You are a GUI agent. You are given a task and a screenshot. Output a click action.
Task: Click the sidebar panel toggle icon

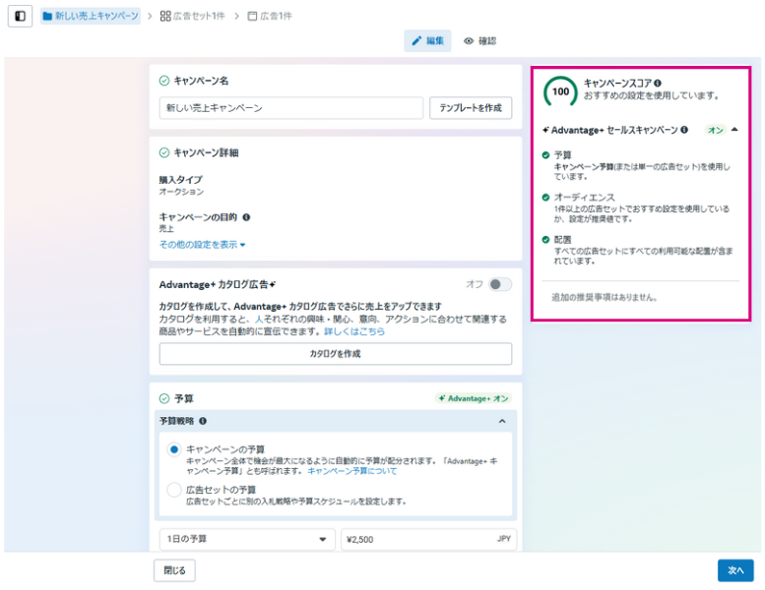[x=20, y=17]
